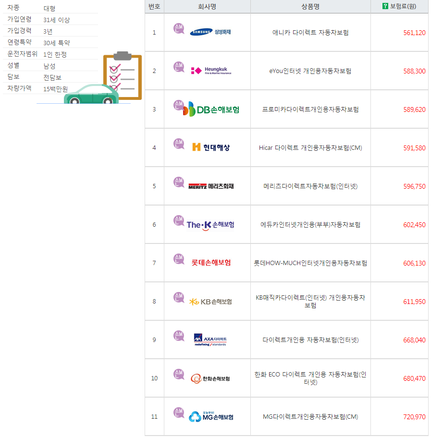
Task: Click the purple 손보 badge in 메리츠화재 row
Action: tap(179, 182)
